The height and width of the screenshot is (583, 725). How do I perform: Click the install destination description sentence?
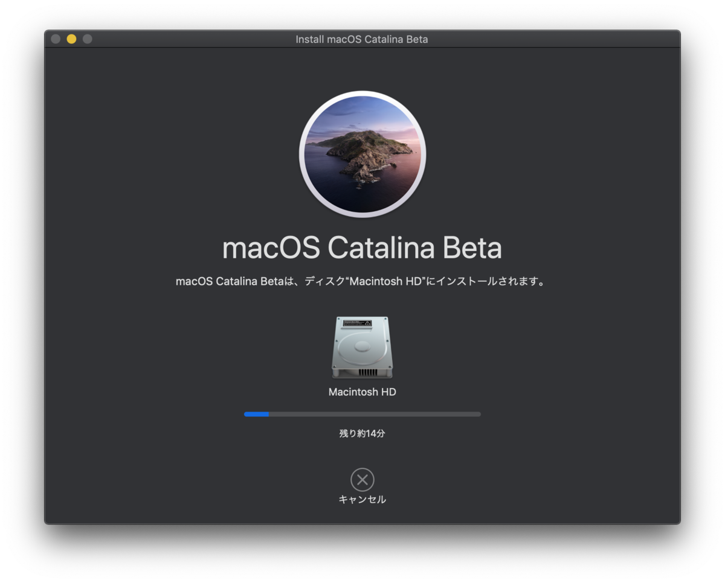361,282
